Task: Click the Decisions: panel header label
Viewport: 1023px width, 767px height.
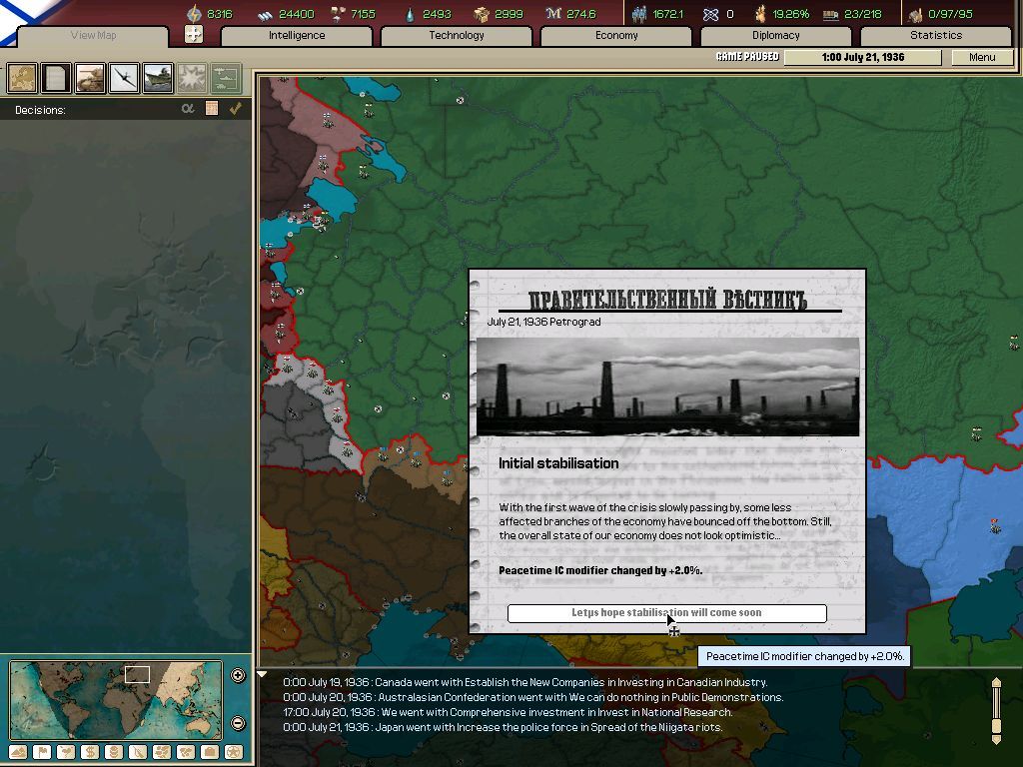Action: pyautogui.click(x=40, y=110)
